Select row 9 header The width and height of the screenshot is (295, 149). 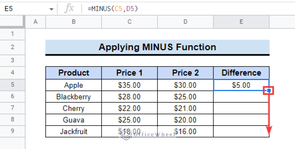(x=12, y=131)
